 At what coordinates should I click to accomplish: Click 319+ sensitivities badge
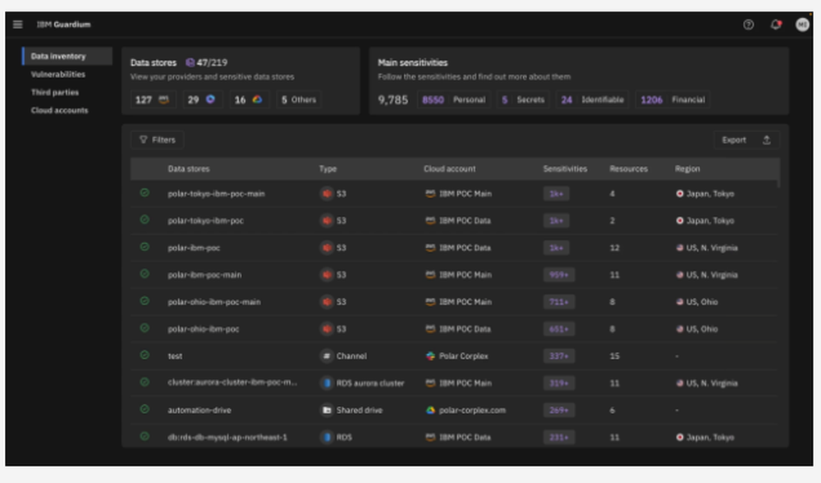click(558, 383)
